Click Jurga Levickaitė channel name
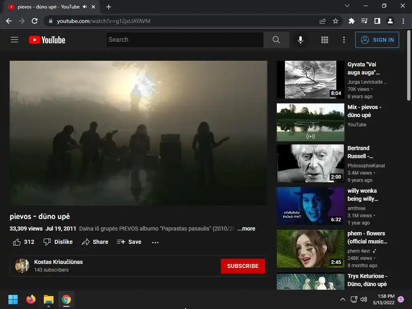 pyautogui.click(x=367, y=82)
